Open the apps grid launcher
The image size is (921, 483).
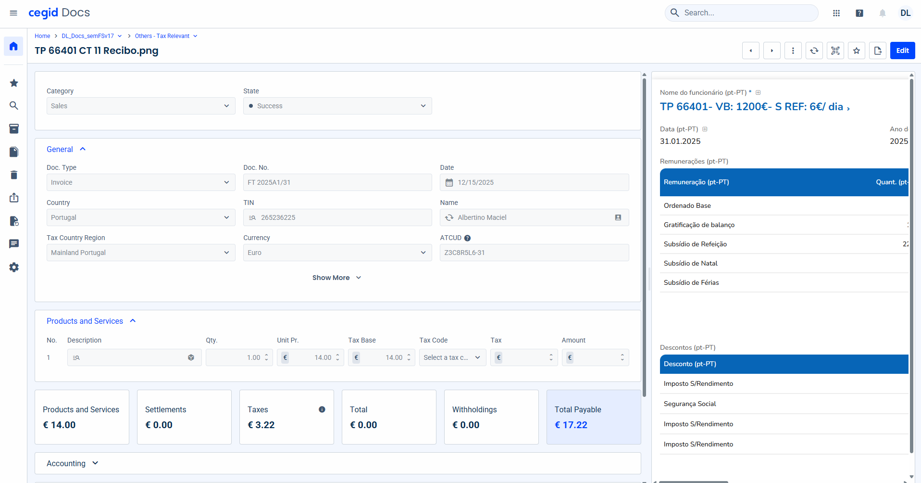pos(836,13)
